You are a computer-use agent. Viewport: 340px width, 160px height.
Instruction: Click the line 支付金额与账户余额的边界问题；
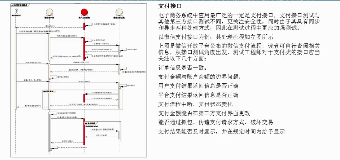pos(200,77)
